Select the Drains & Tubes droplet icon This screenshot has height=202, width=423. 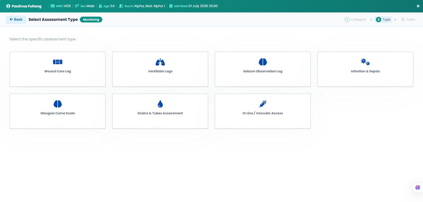[160, 104]
